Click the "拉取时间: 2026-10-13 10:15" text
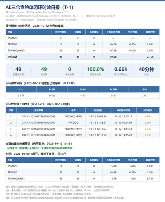Screen dimensions: 165x202 pos(101,16)
